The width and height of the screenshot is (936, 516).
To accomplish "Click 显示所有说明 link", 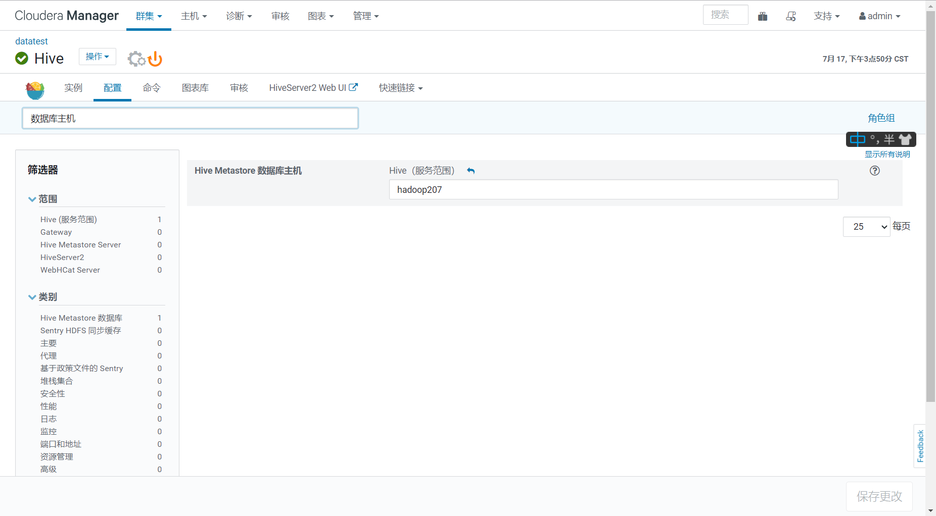I will (887, 154).
